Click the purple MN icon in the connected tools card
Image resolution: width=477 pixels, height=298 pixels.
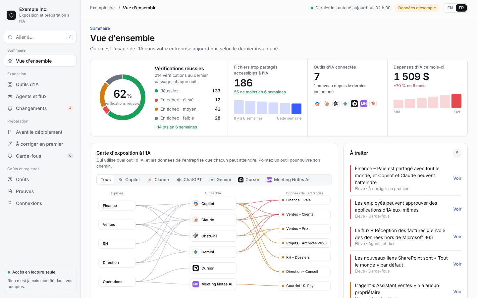[364, 104]
